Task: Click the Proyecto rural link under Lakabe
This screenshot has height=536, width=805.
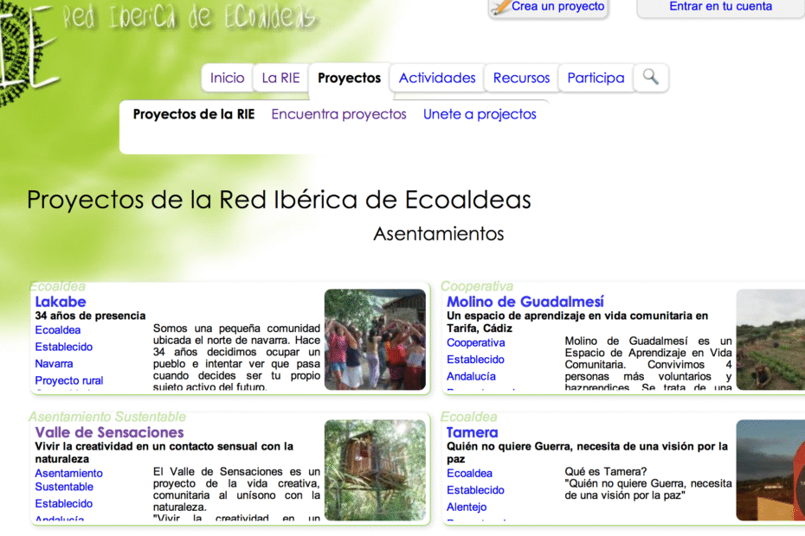Action: 68,380
